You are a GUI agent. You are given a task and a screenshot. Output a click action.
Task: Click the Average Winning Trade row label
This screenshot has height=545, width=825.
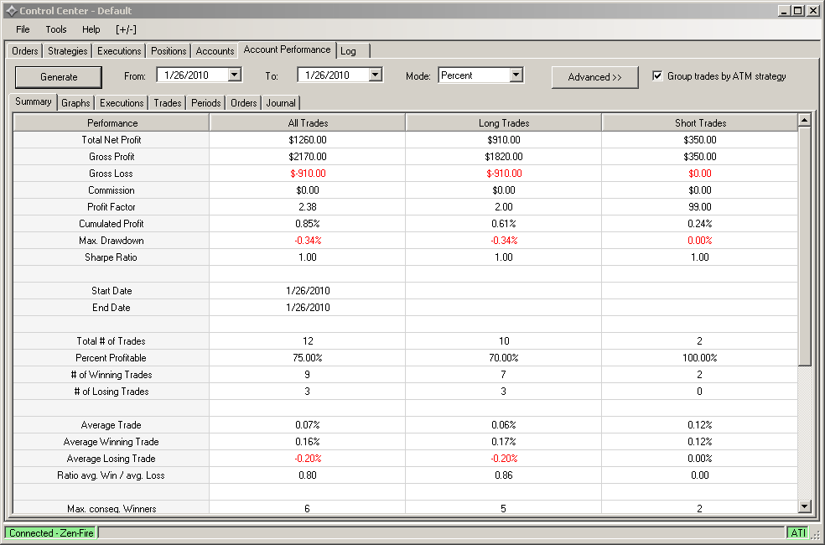[111, 442]
